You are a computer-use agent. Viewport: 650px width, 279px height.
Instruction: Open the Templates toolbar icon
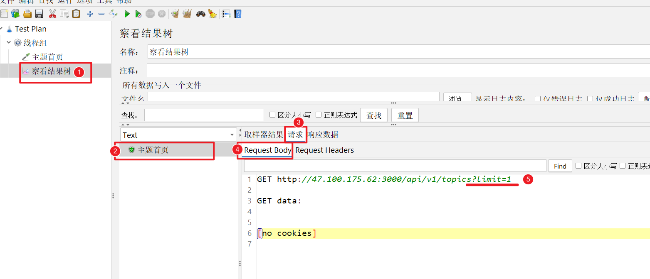15,14
